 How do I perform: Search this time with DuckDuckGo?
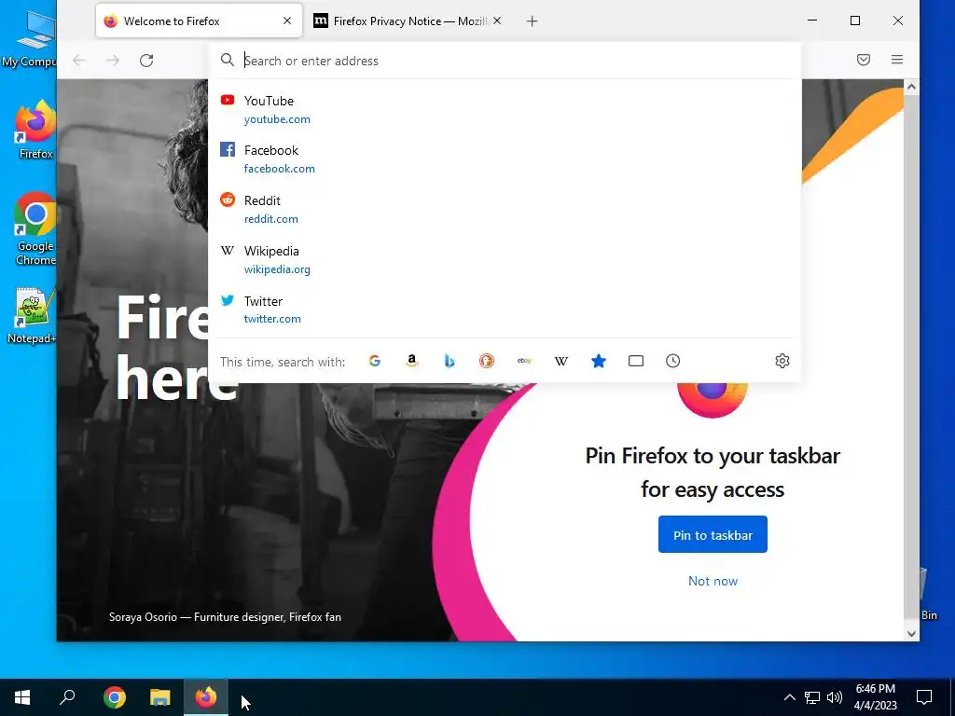[487, 361]
